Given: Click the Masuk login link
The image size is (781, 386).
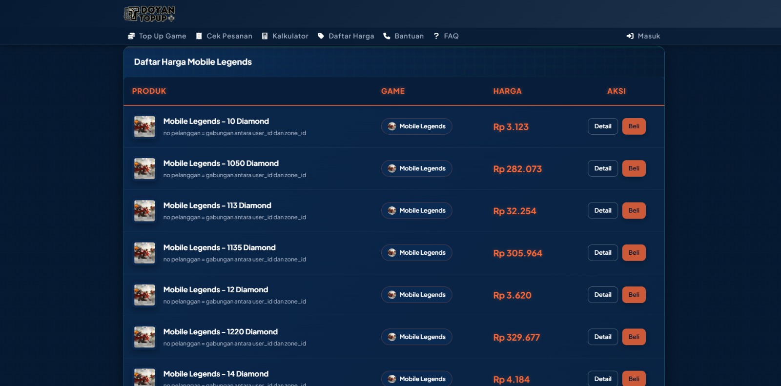Looking at the screenshot, I should [x=648, y=36].
